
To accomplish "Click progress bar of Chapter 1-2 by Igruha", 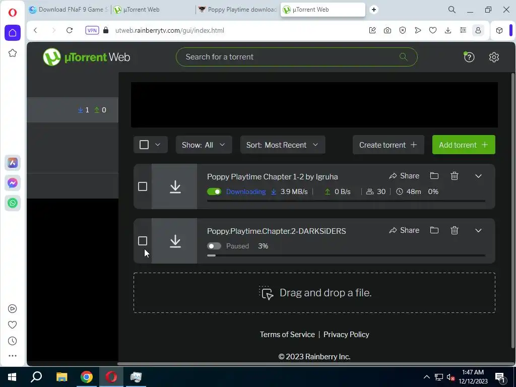I will 346,201.
